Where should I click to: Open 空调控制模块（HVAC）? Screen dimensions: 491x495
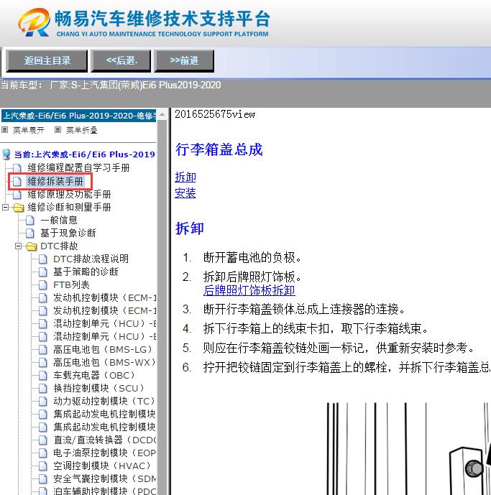pos(104,466)
